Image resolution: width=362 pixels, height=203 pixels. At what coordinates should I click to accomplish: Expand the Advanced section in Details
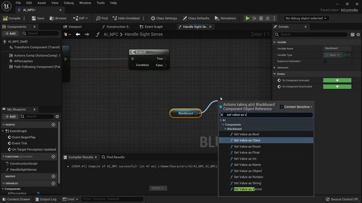pos(275,68)
